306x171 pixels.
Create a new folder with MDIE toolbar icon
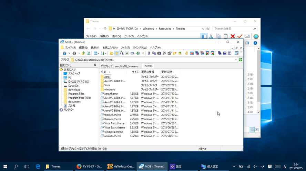click(x=175, y=53)
